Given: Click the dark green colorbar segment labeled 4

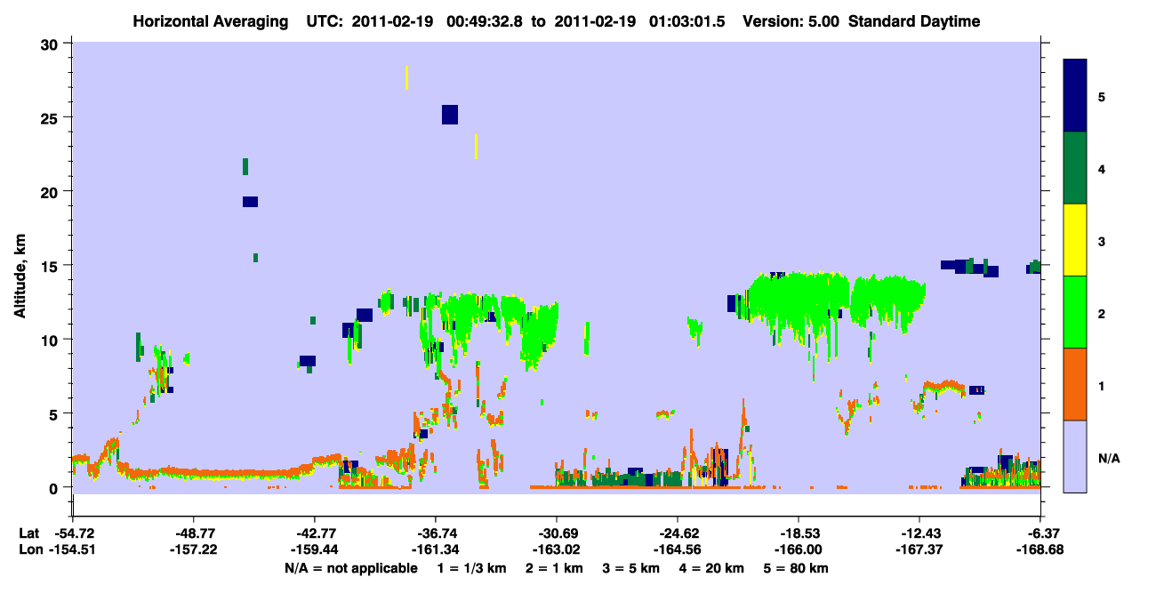Looking at the screenshot, I should point(1075,168).
